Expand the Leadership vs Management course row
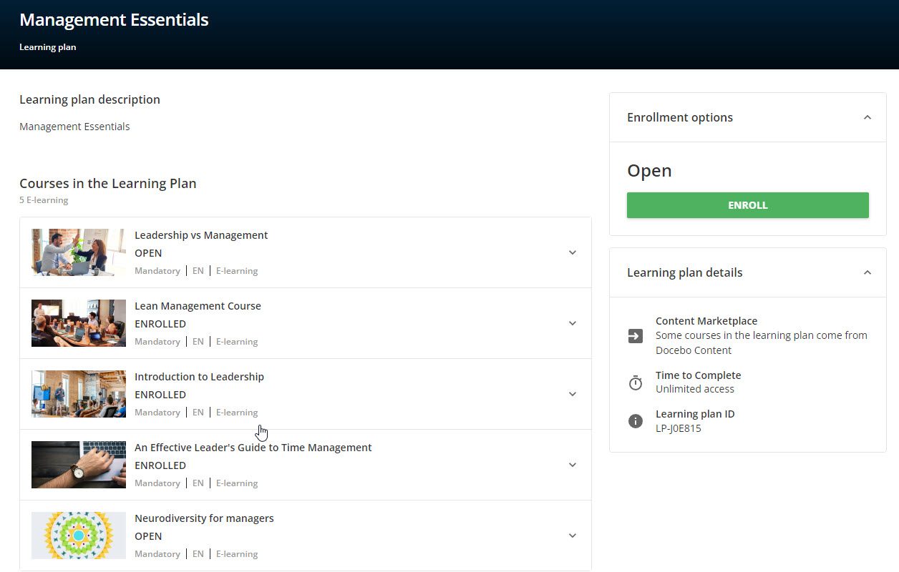 (572, 252)
